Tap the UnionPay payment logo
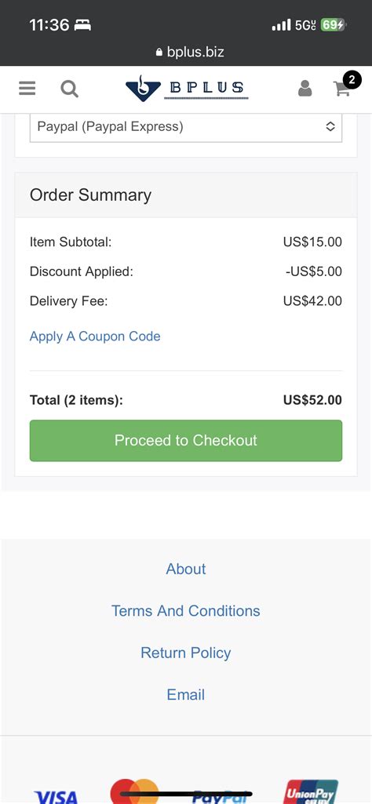372x804 pixels. tap(312, 791)
